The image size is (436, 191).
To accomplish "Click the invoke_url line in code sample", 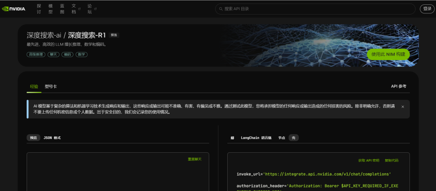I will tap(314, 174).
